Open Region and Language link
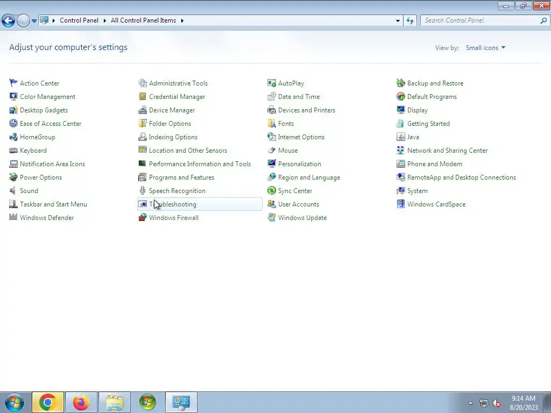This screenshot has height=413, width=551. point(309,177)
